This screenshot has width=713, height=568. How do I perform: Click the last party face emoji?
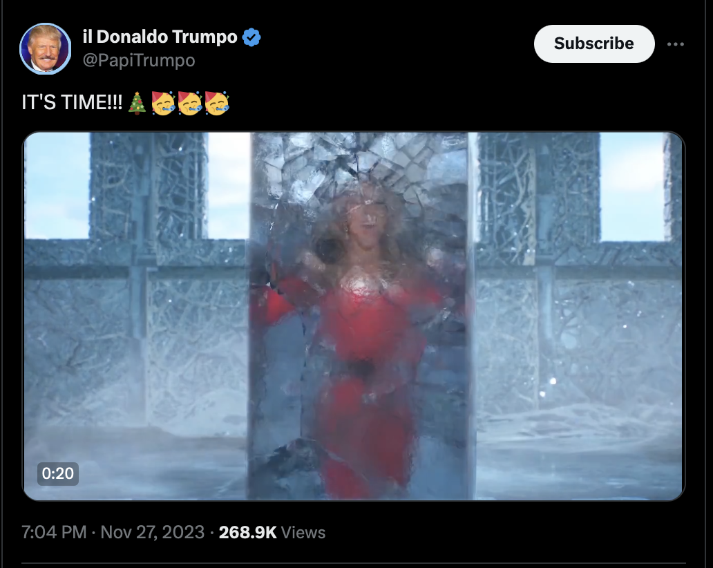click(x=217, y=103)
